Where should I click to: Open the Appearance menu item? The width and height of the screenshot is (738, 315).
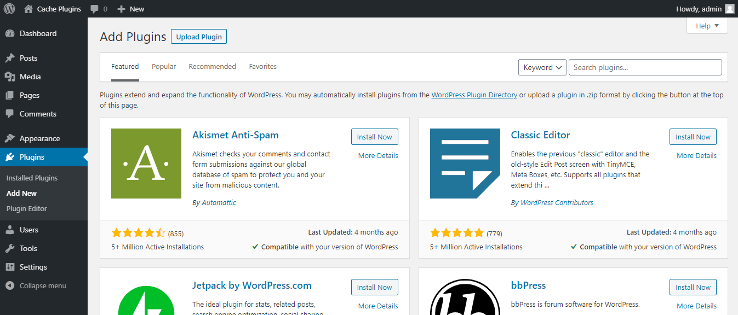pos(44,138)
